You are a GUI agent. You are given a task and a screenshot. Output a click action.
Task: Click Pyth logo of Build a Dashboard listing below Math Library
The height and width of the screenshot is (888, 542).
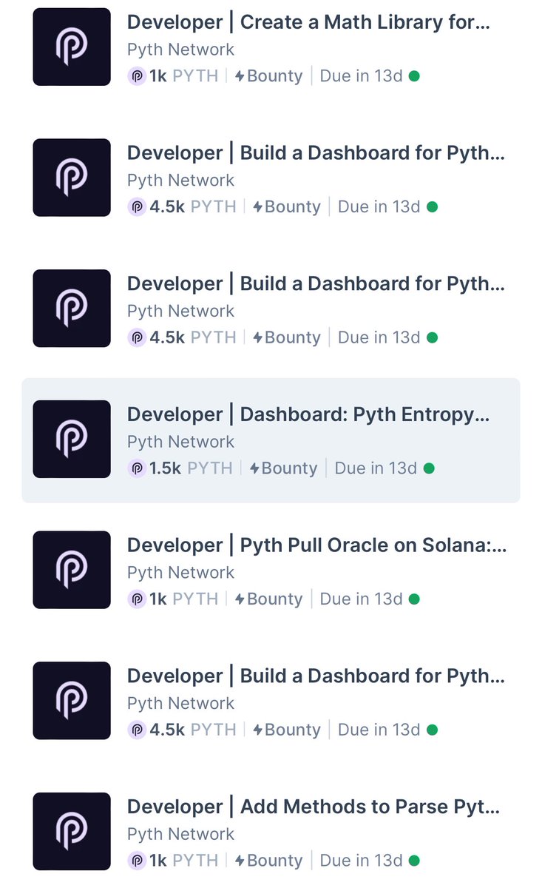click(72, 178)
